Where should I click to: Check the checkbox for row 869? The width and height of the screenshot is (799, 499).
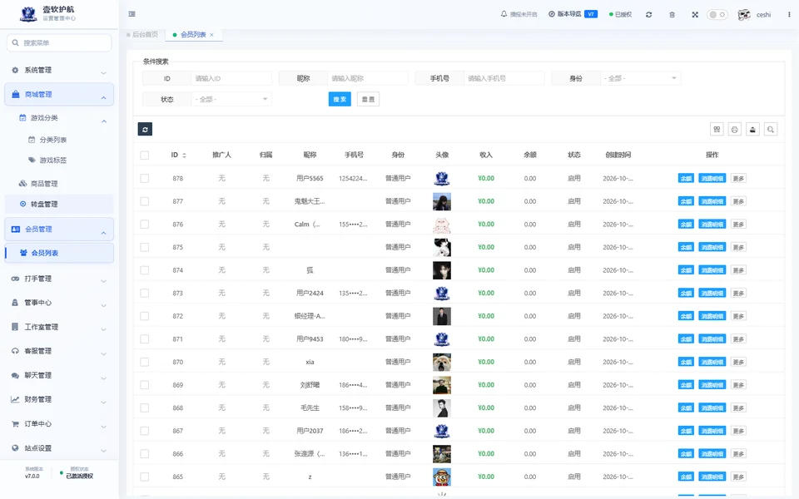145,385
